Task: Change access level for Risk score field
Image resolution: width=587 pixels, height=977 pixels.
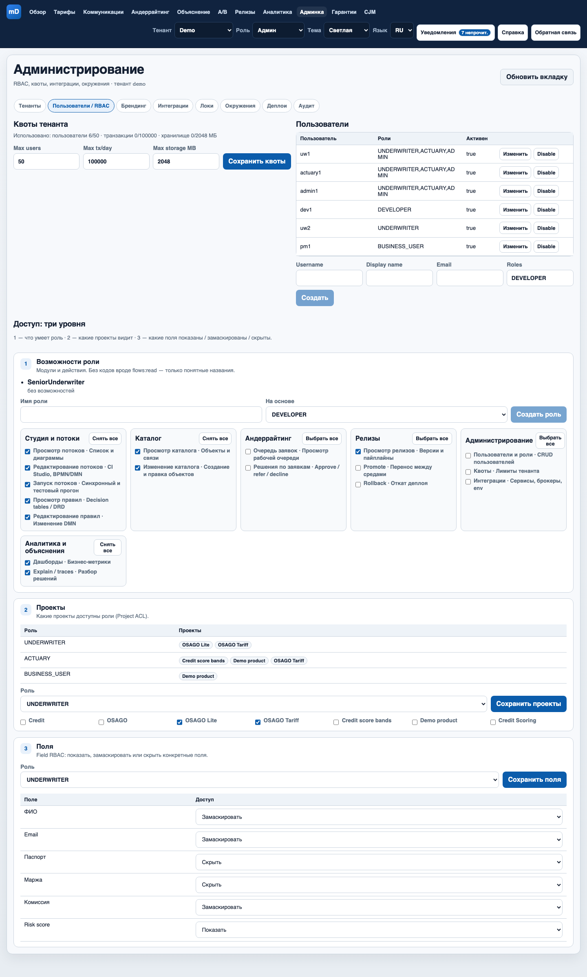Action: click(379, 930)
